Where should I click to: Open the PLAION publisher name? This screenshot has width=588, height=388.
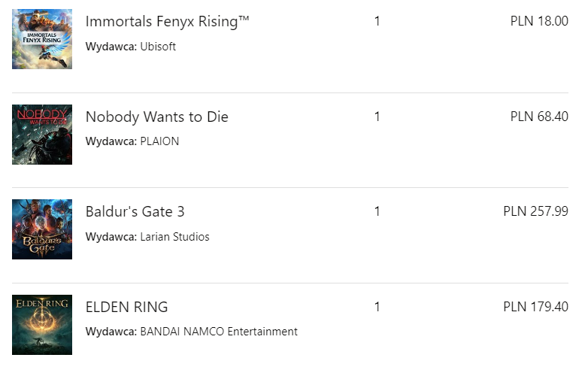coord(159,141)
